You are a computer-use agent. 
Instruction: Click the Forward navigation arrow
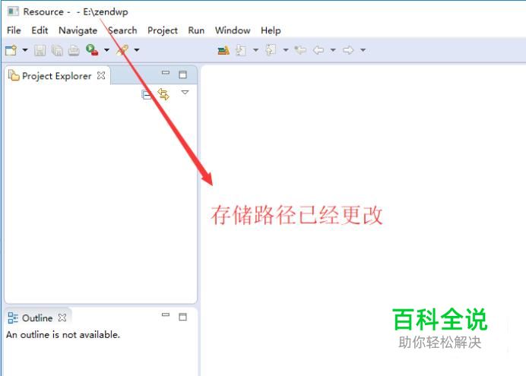348,50
